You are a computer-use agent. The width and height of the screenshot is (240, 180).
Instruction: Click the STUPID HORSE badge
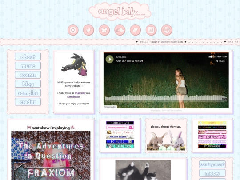click(212, 146)
